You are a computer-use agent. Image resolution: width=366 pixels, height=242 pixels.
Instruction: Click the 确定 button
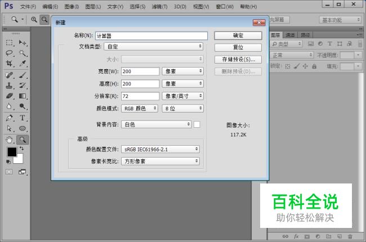tap(238, 35)
